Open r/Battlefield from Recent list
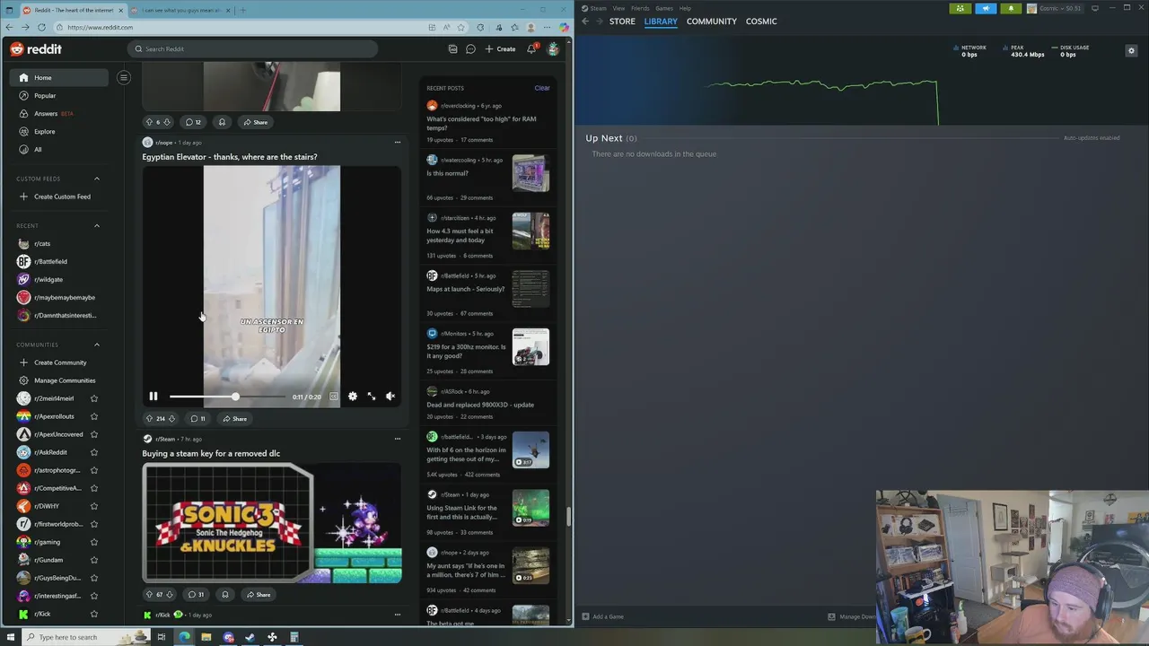The height and width of the screenshot is (646, 1149). point(59,261)
